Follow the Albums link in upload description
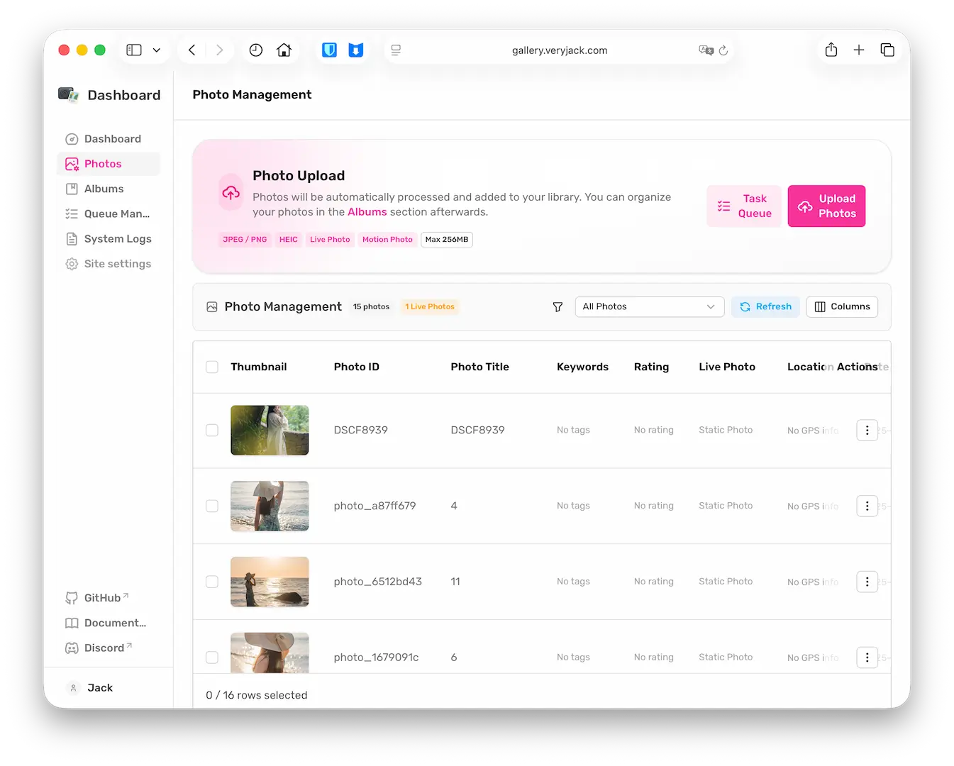Viewport: 954px width, 766px height. click(x=367, y=212)
